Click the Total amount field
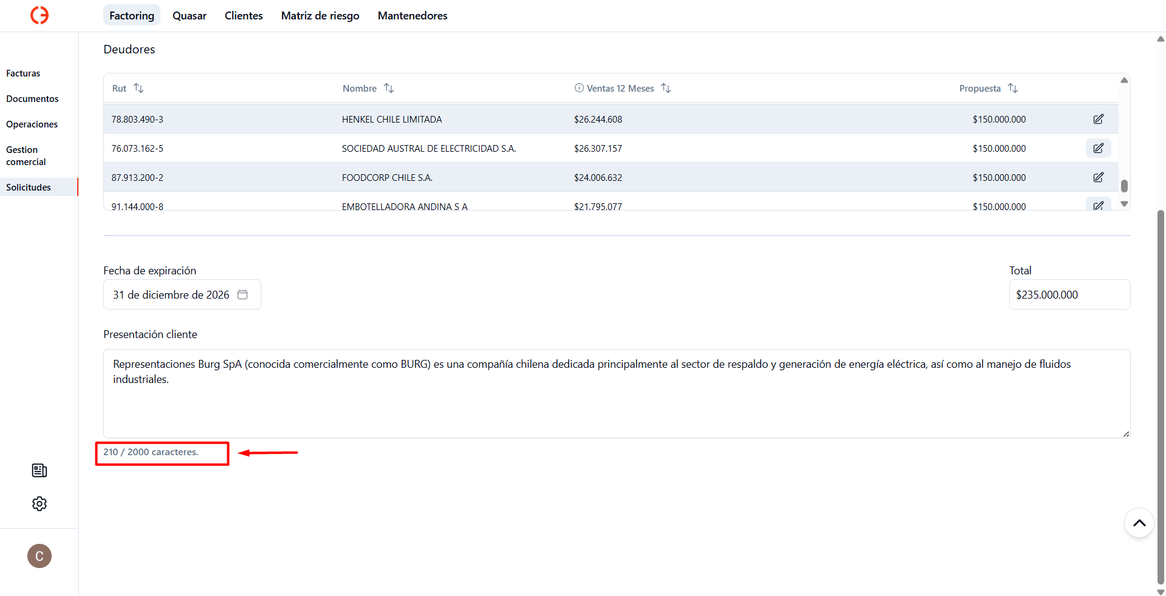Viewport: 1166px width, 596px height. pyautogui.click(x=1069, y=294)
